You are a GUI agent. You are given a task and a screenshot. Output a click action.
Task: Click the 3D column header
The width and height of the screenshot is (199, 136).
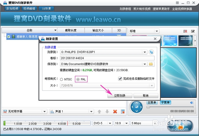[x=119, y=30]
